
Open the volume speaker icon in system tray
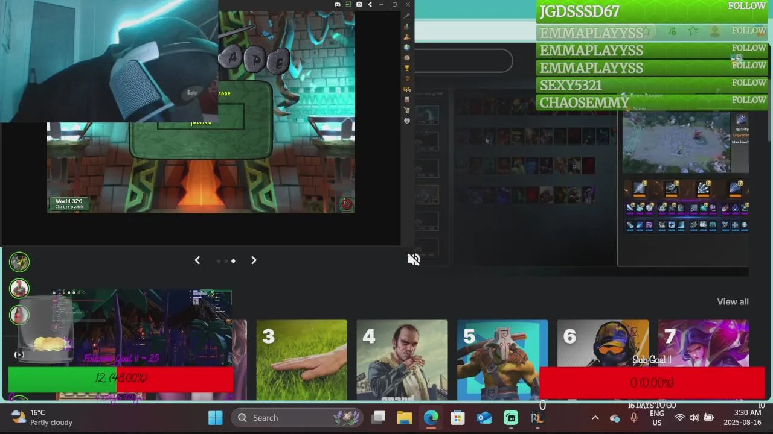pos(694,418)
